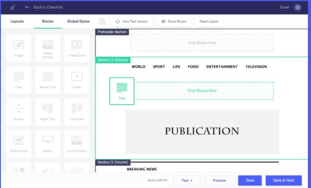Viewport: 311px width, 188px height.
Task: Choose the Image Card block
Action: [x=77, y=48]
